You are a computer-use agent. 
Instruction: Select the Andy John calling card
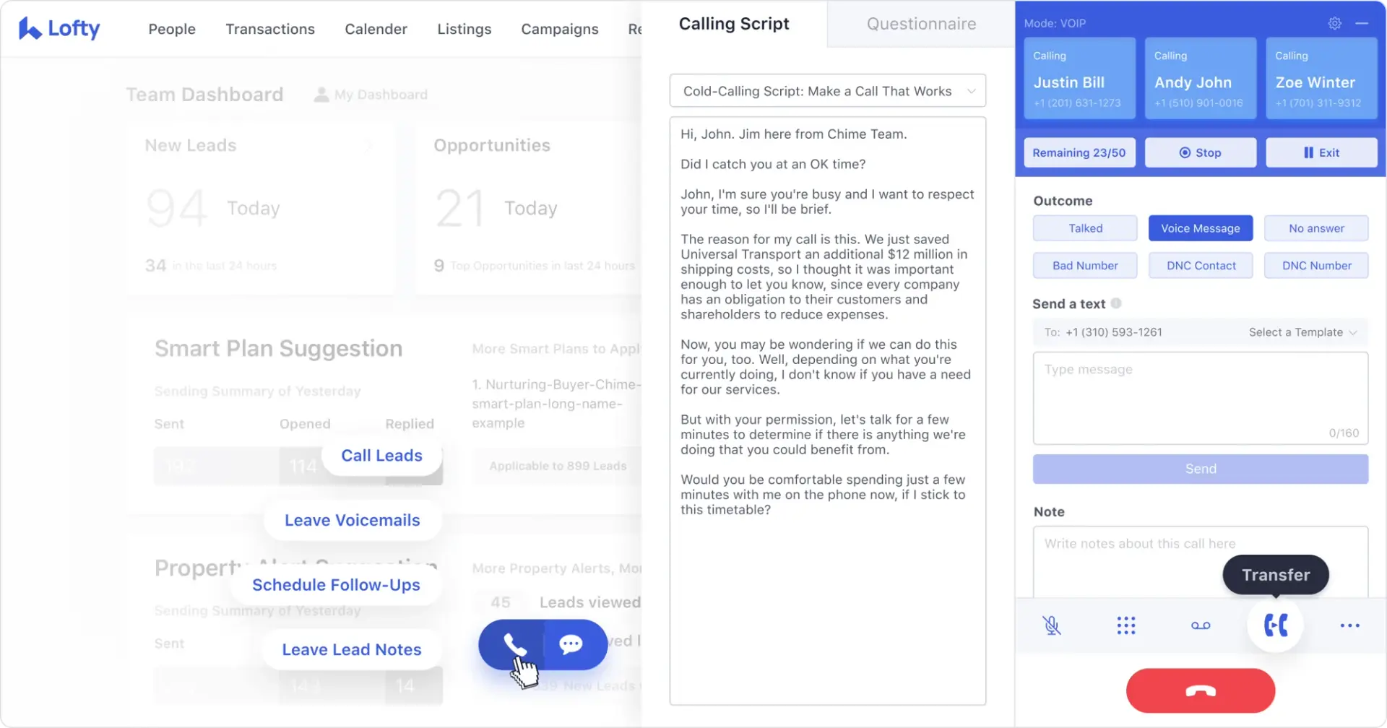tap(1201, 78)
